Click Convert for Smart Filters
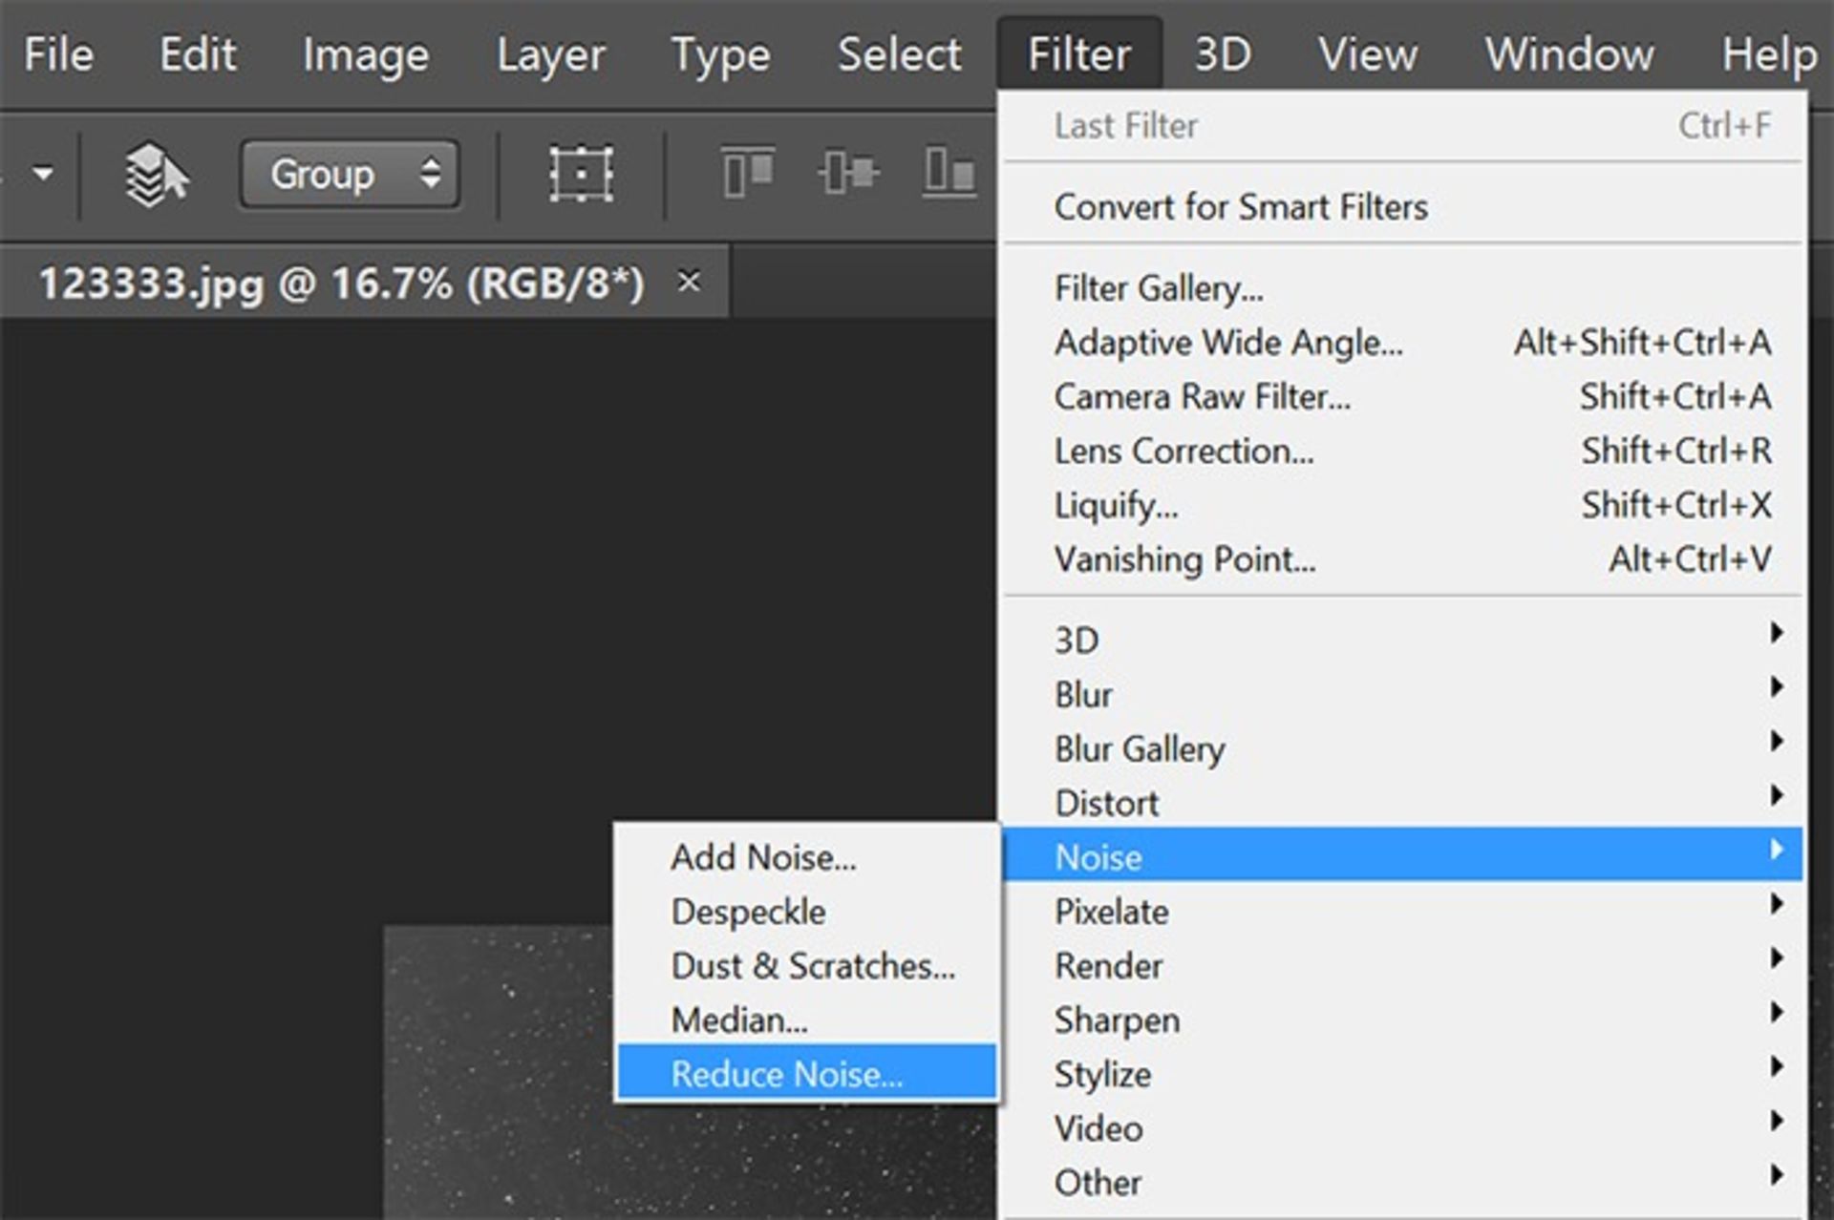Image resolution: width=1834 pixels, height=1220 pixels. 1240,207
